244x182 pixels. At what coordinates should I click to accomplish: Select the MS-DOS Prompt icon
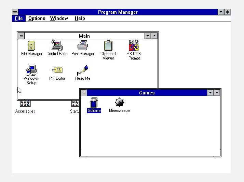134,45
